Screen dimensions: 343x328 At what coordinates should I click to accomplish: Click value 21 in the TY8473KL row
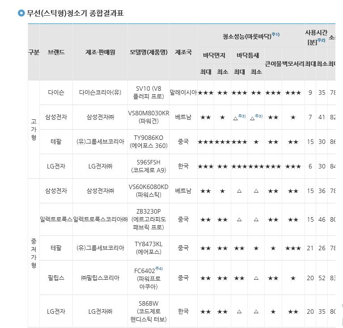(x=310, y=248)
